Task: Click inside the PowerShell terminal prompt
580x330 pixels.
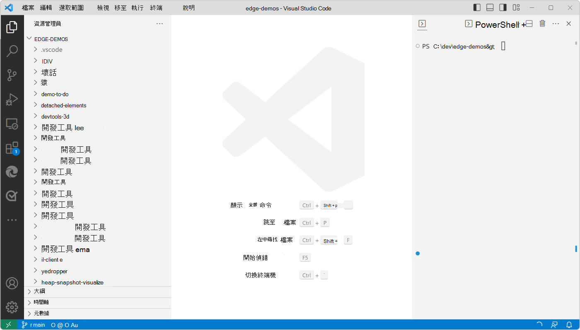Action: (503, 46)
